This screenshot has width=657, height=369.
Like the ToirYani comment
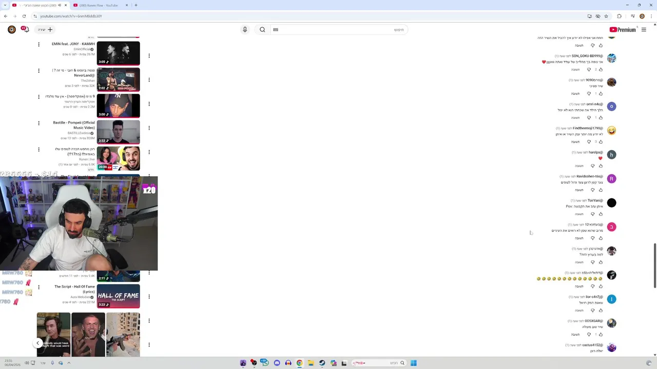tap(601, 214)
